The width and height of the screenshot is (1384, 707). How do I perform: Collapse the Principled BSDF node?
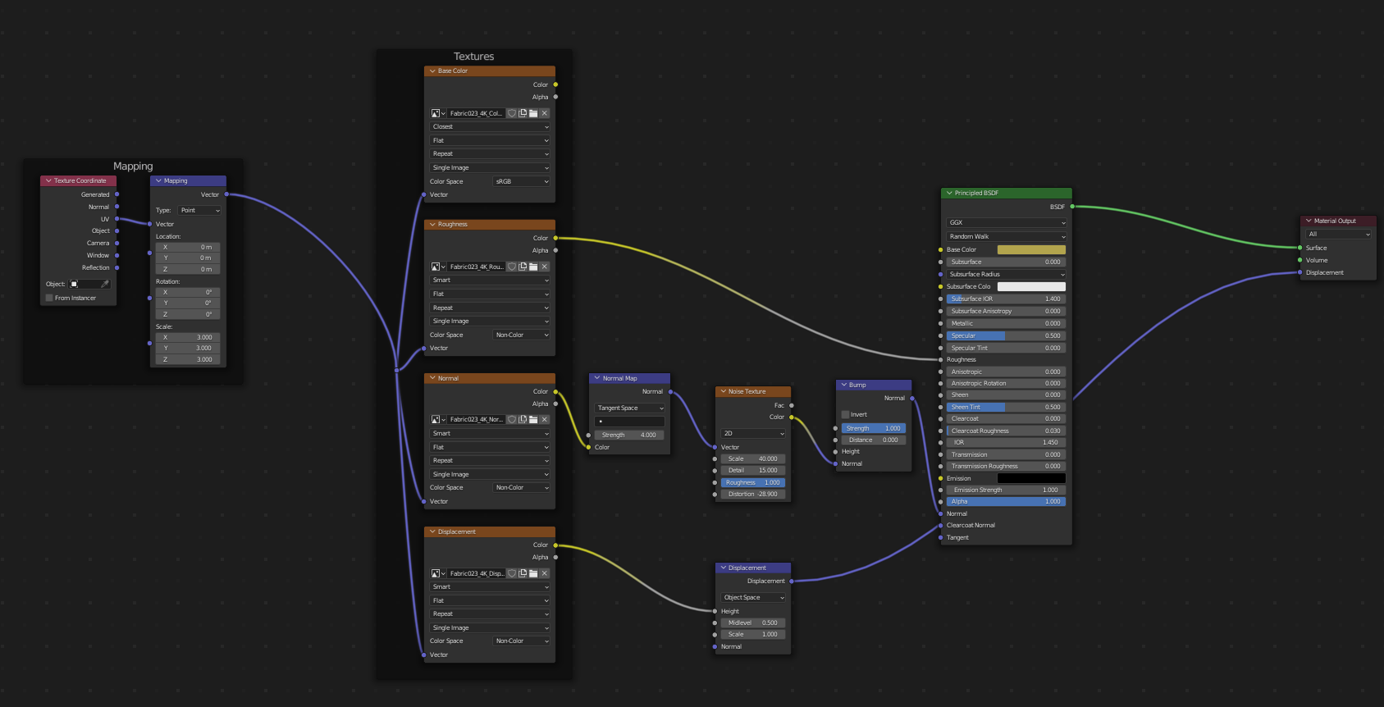coord(949,193)
